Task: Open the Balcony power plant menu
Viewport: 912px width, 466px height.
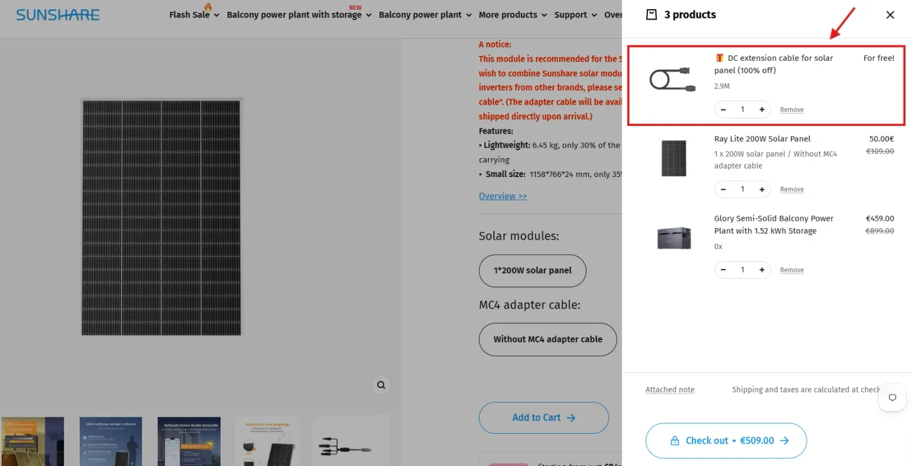Action: [x=425, y=15]
